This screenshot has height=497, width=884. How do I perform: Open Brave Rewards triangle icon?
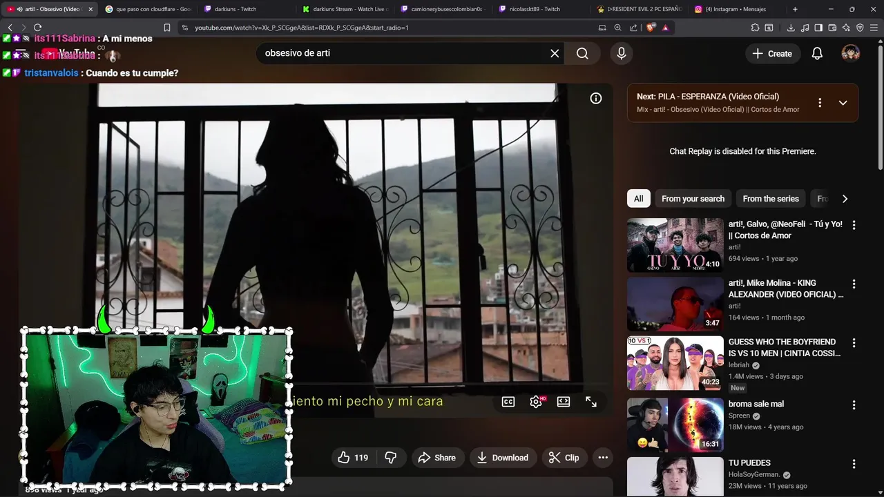tap(666, 28)
